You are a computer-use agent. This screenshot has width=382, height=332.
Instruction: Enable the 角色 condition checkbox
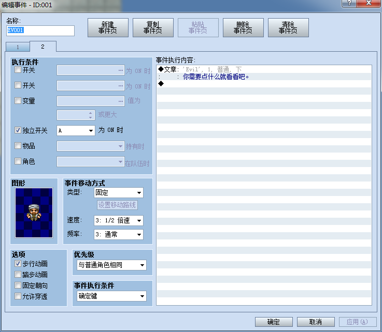click(18, 161)
